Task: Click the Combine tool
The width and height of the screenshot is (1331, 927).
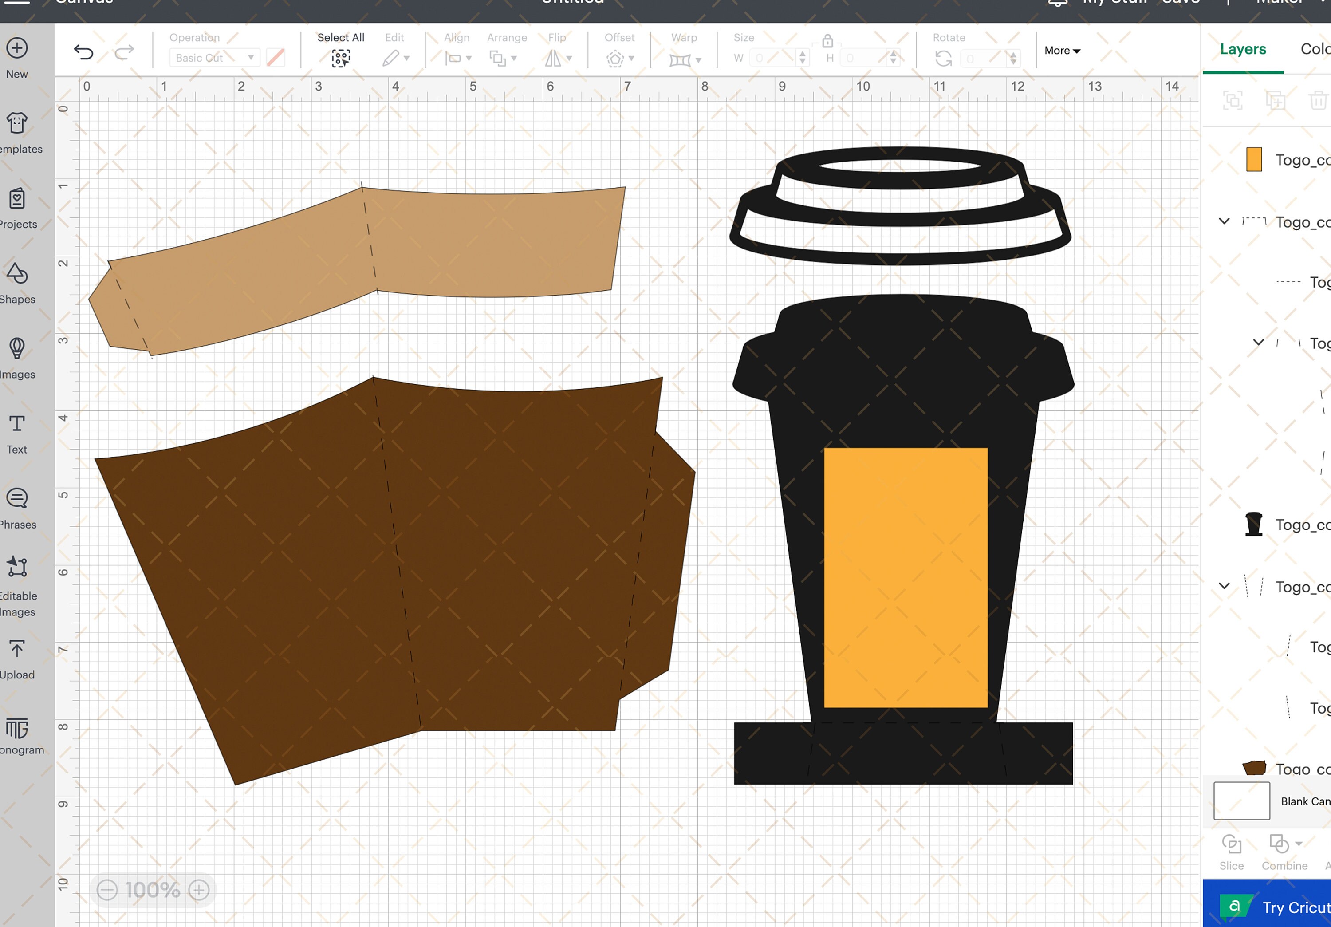Action: tap(1284, 852)
